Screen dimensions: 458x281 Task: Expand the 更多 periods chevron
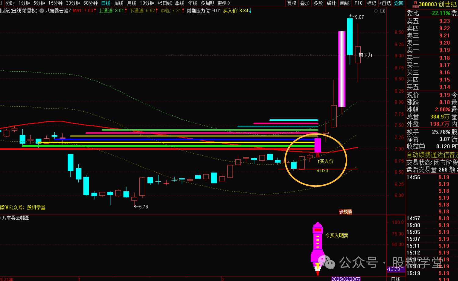click(229, 3)
